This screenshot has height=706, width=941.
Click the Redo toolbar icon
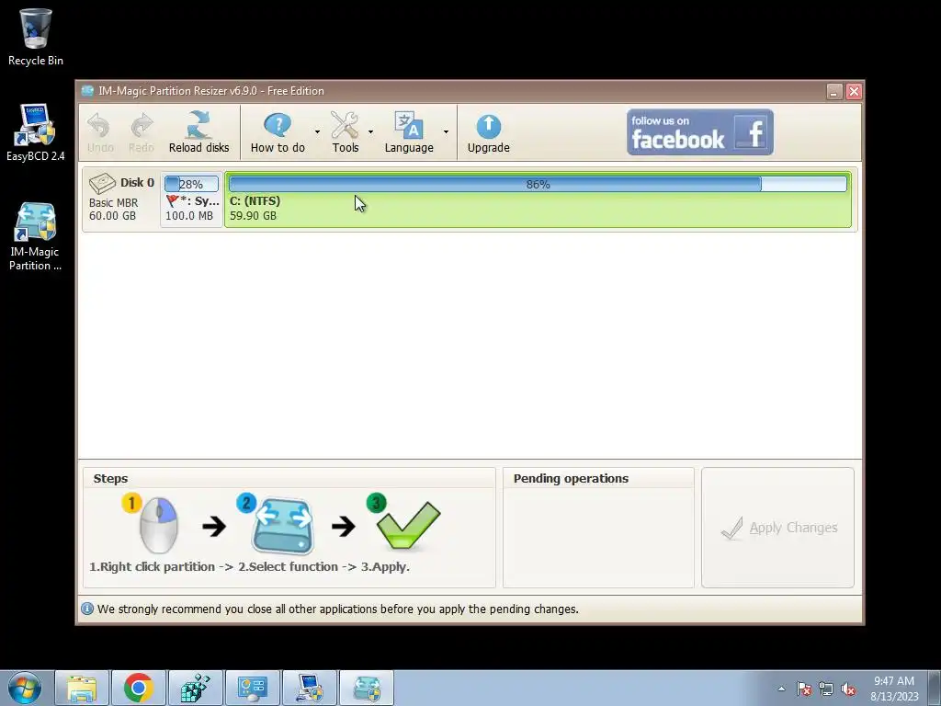pyautogui.click(x=141, y=126)
